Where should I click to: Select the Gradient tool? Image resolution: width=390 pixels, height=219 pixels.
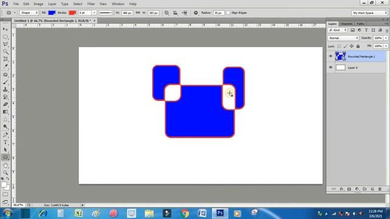click(x=5, y=112)
